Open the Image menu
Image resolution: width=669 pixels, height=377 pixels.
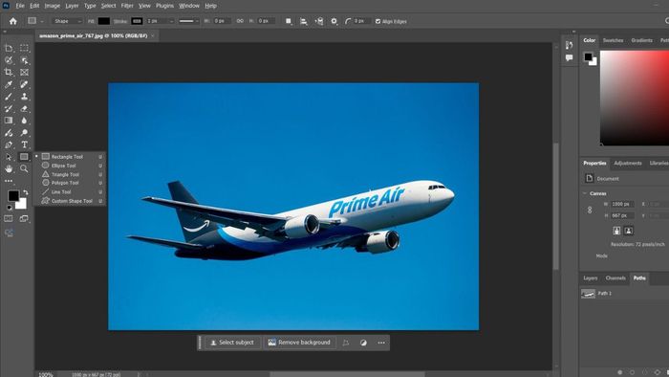tap(52, 6)
